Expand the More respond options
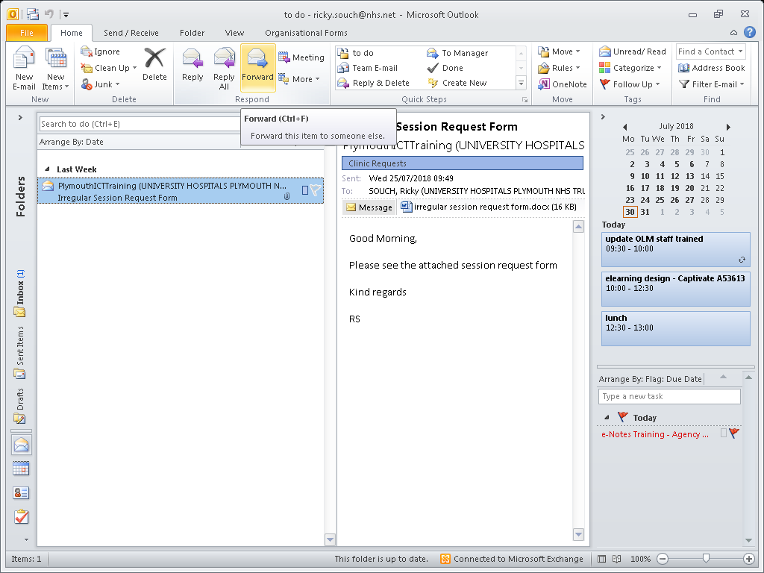Image resolution: width=764 pixels, height=573 pixels. pos(299,79)
